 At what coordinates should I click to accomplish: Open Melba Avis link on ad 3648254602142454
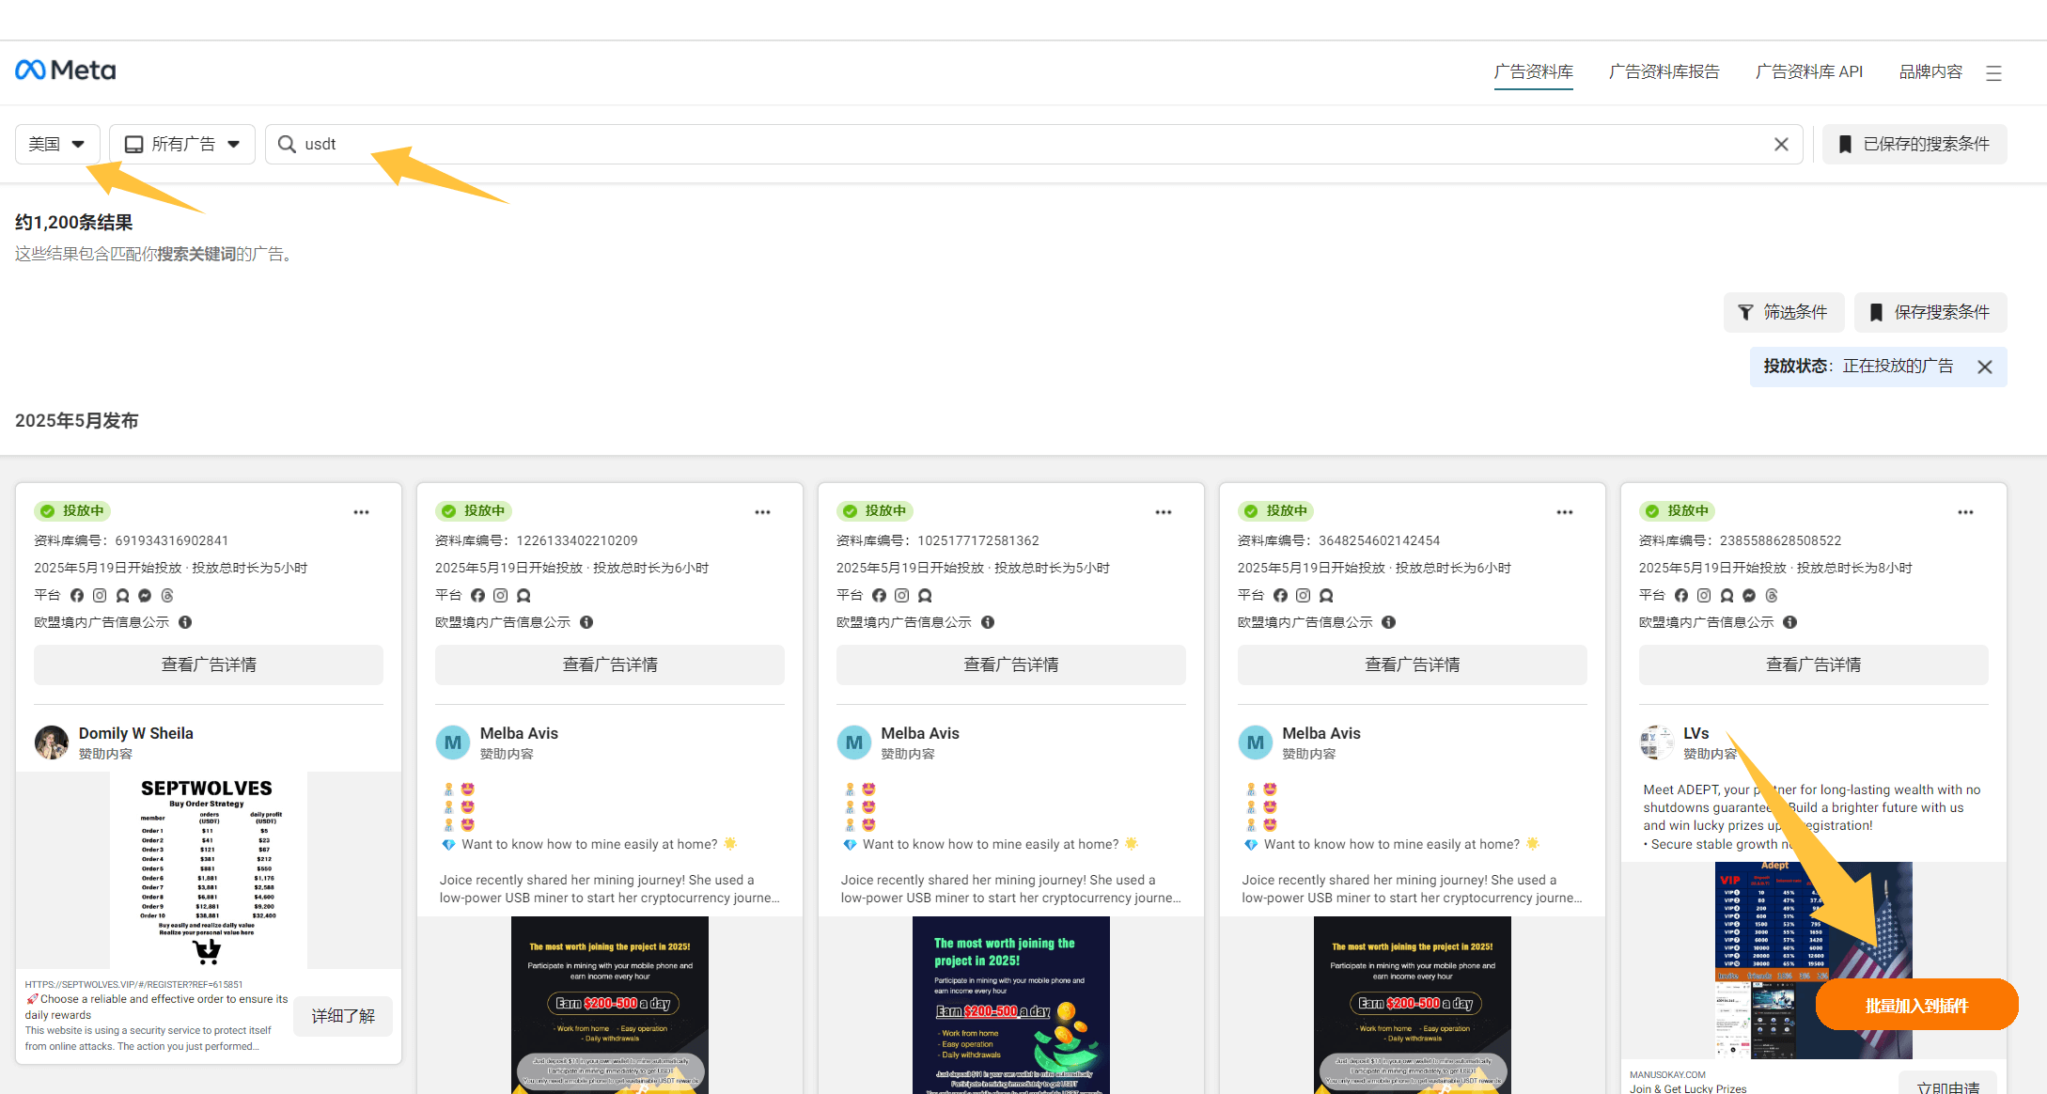[x=1321, y=733]
